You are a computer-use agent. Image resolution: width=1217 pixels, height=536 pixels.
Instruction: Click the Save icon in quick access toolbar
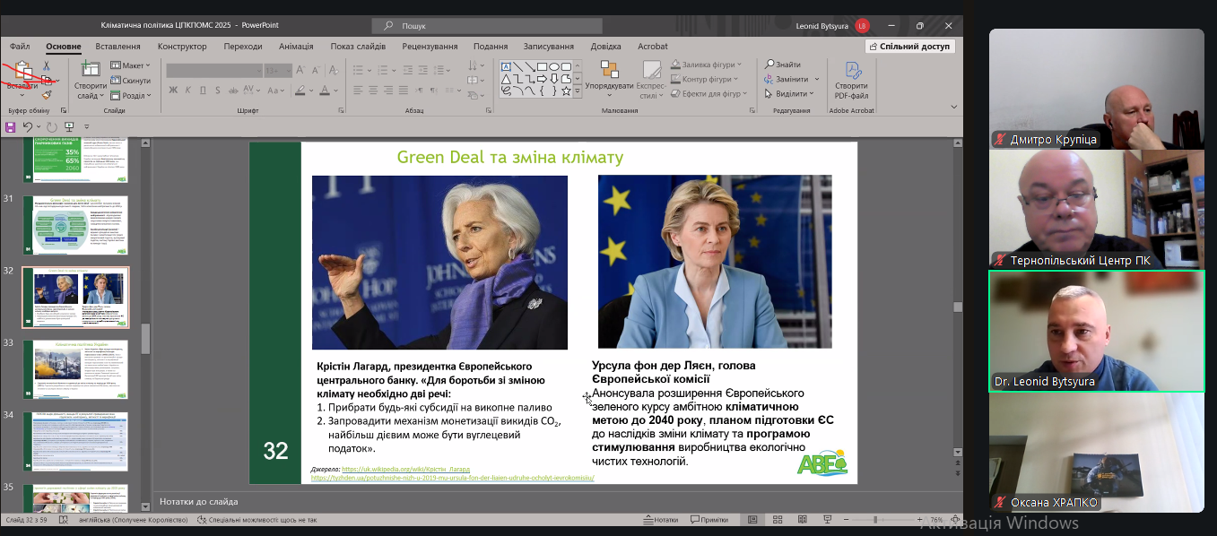coord(10,126)
